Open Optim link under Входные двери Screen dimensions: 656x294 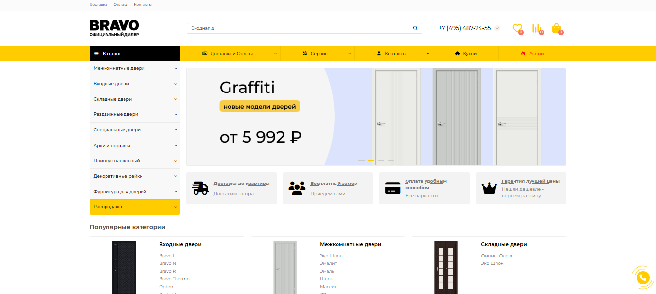click(x=166, y=287)
